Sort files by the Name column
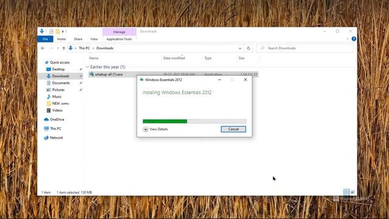The height and width of the screenshot is (219, 389). click(x=94, y=58)
